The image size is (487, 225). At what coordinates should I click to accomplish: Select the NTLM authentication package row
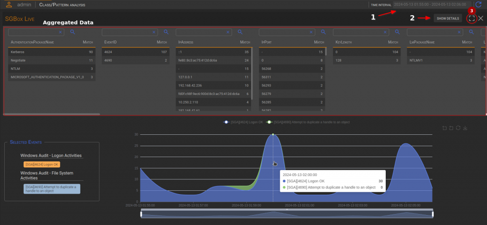51,68
